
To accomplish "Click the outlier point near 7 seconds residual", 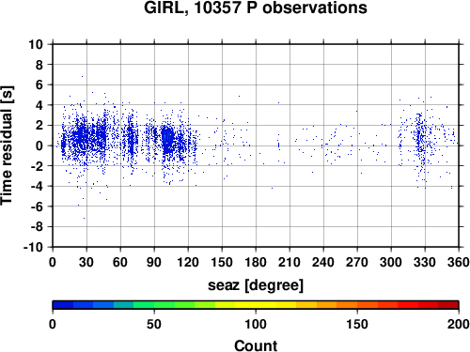I will (83, 76).
